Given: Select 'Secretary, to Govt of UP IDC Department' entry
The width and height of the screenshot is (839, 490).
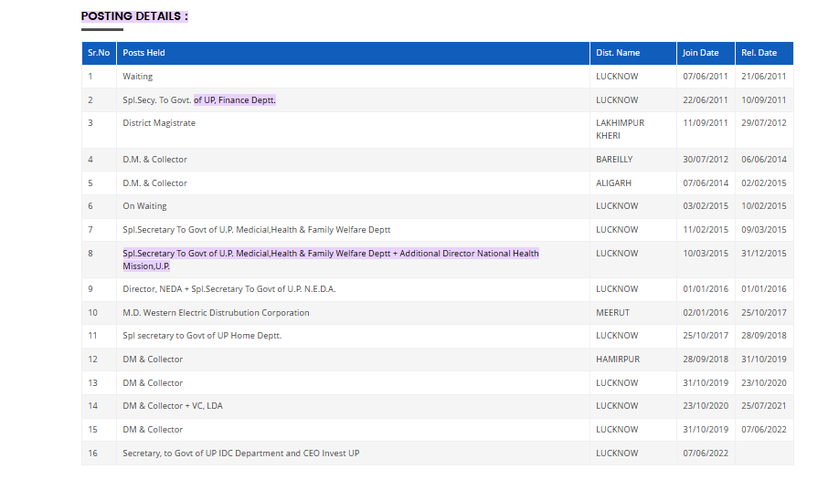Looking at the screenshot, I should [x=240, y=454].
